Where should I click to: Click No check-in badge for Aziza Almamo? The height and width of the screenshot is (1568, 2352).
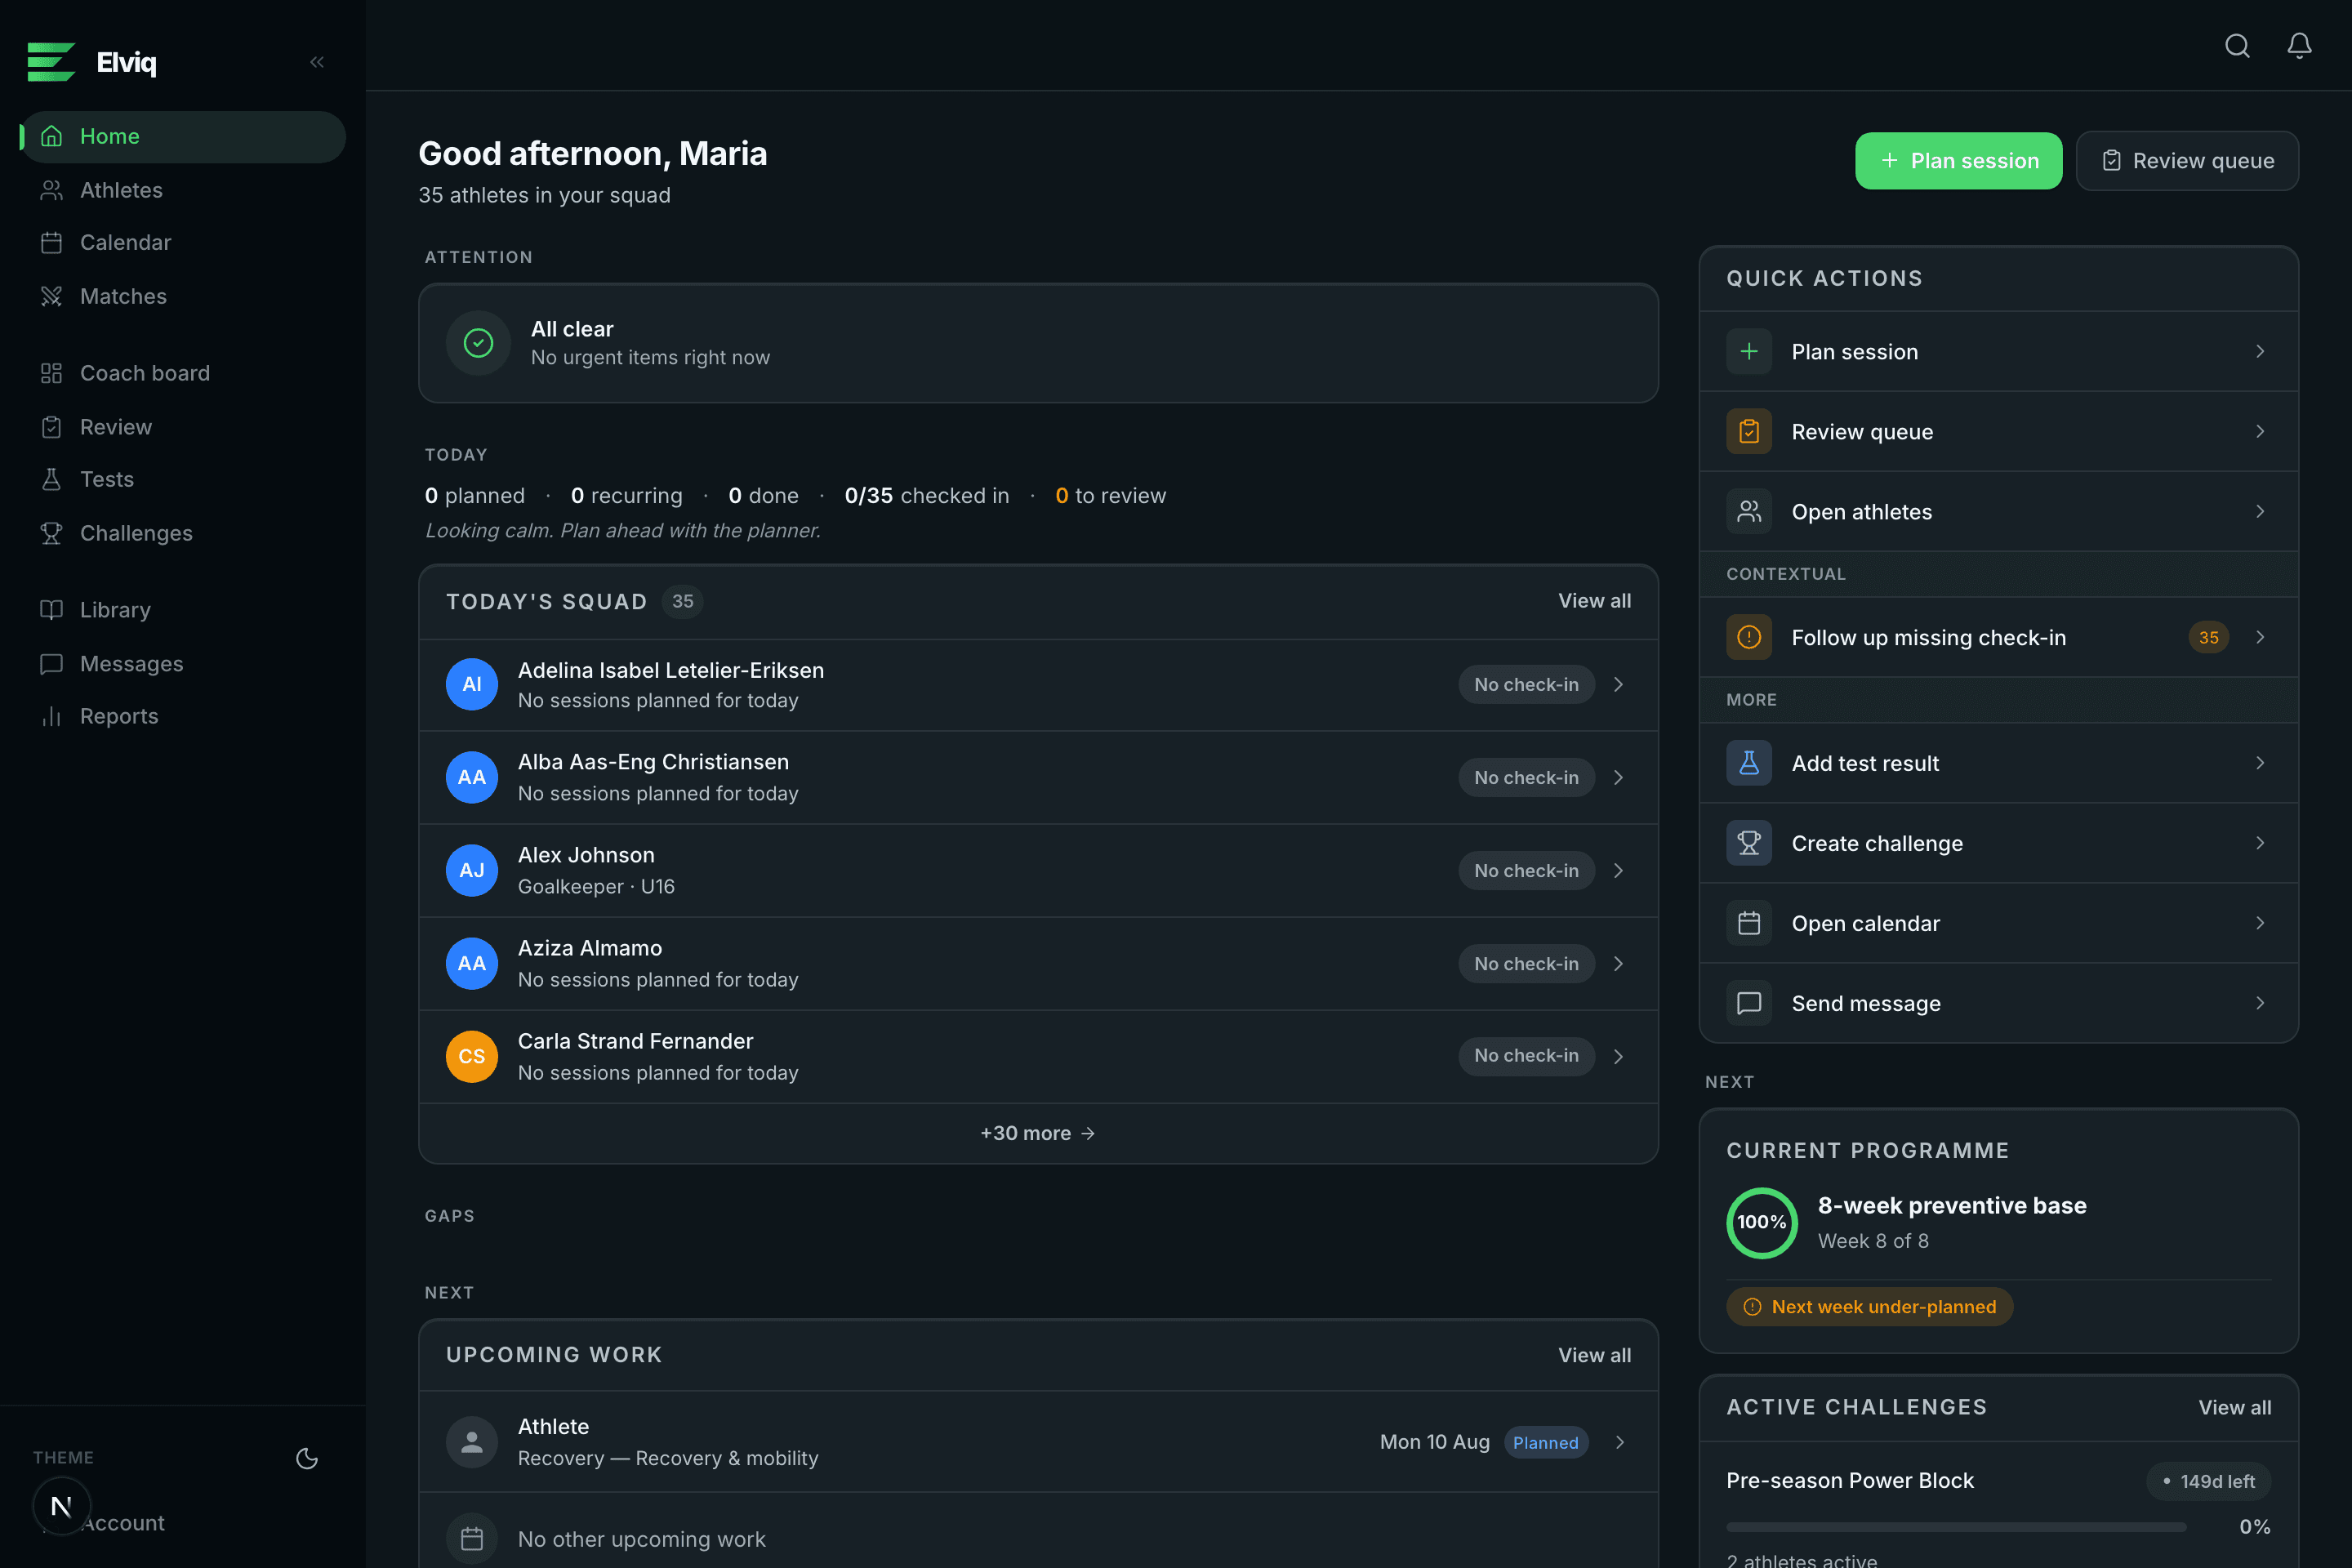pos(1526,963)
